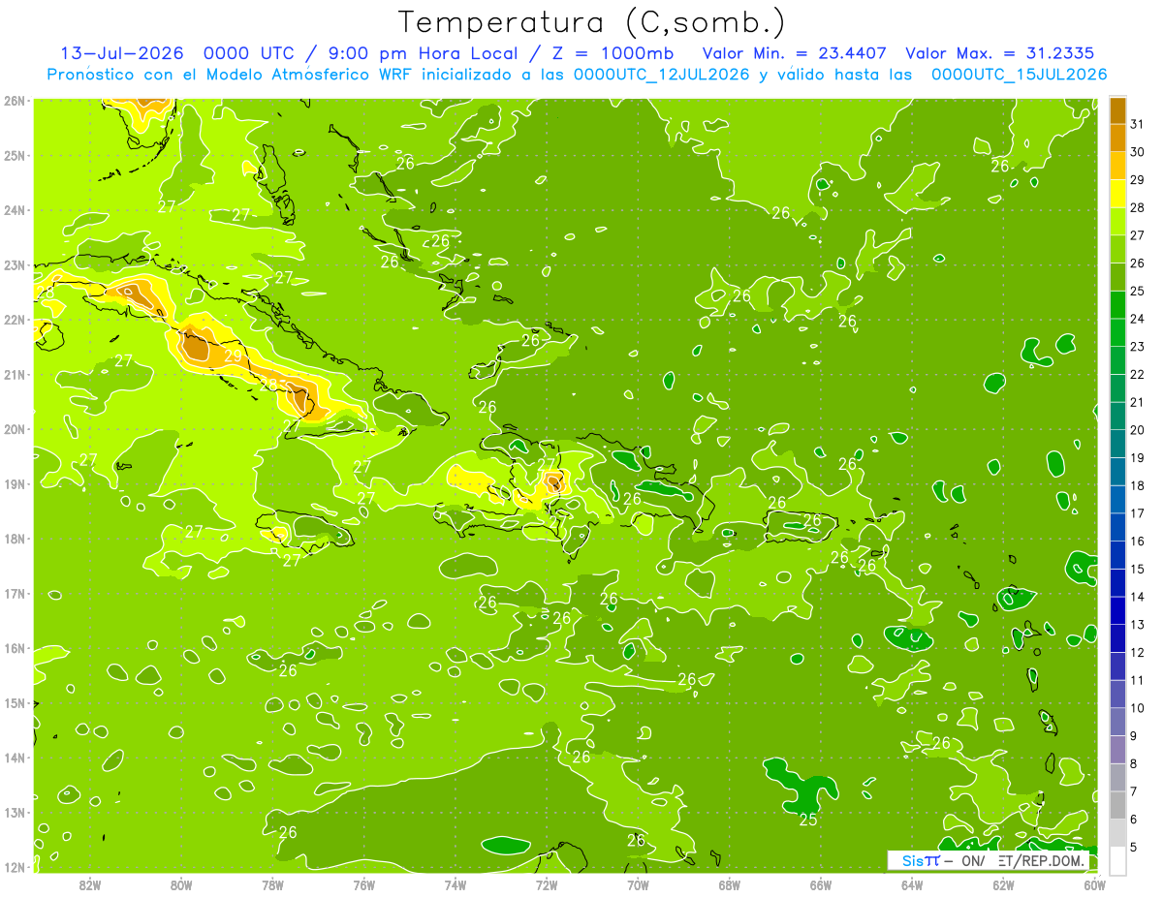Pick the gray legend swatch between 6 and 7
The image size is (1163, 898).
[x=1117, y=805]
